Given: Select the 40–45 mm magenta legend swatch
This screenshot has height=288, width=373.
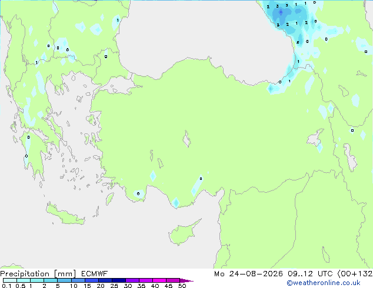Looking at the screenshot, I should pos(159,280).
